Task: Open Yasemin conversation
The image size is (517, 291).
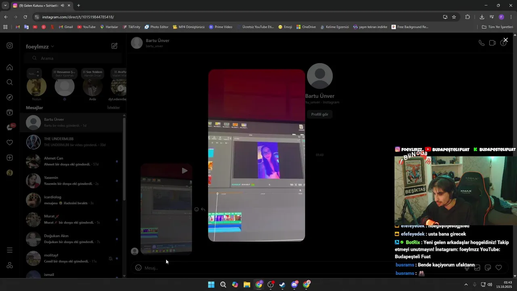Action: pyautogui.click(x=71, y=181)
